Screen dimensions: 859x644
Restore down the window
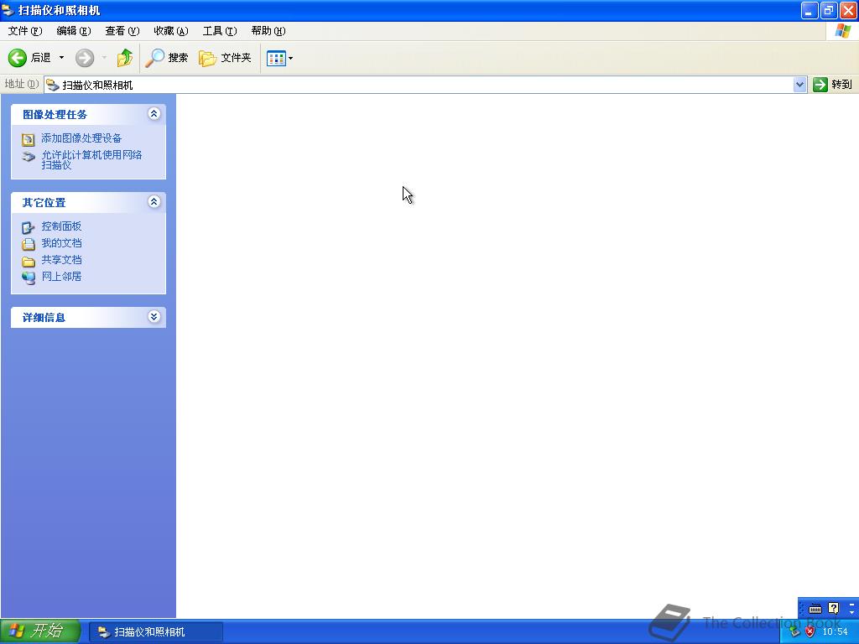(x=829, y=10)
